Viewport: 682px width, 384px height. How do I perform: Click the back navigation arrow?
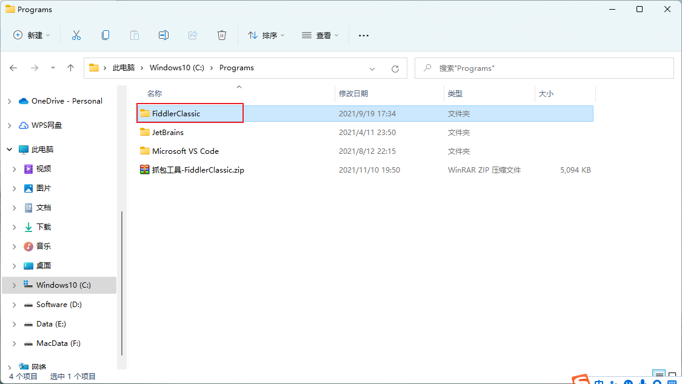point(13,68)
